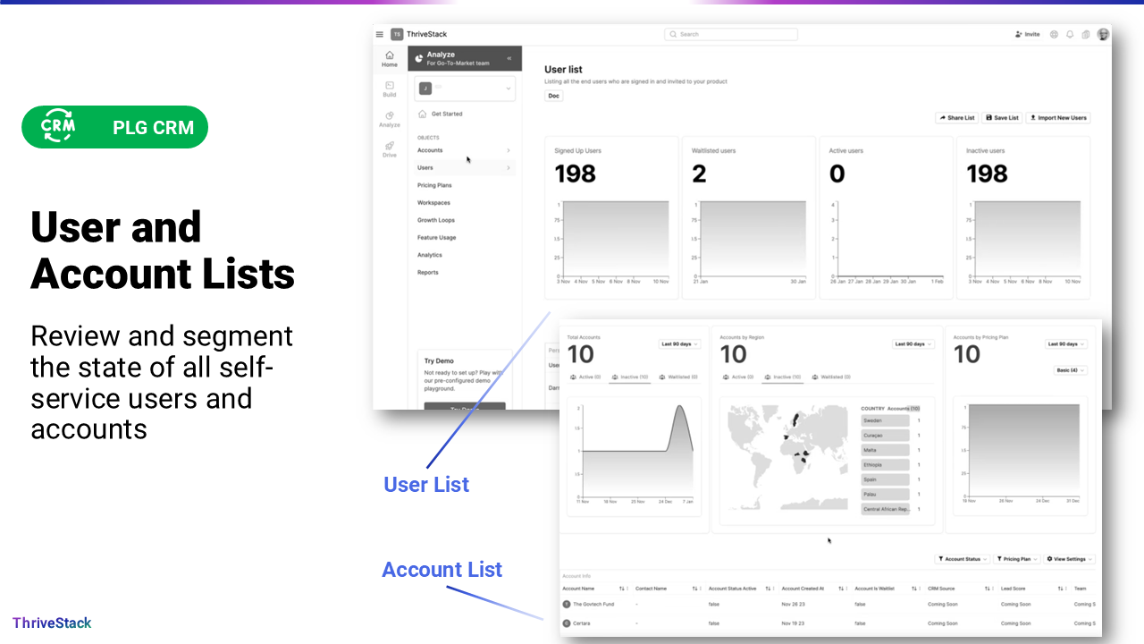Open Home in the left rail
The image size is (1144, 644).
coord(390,59)
